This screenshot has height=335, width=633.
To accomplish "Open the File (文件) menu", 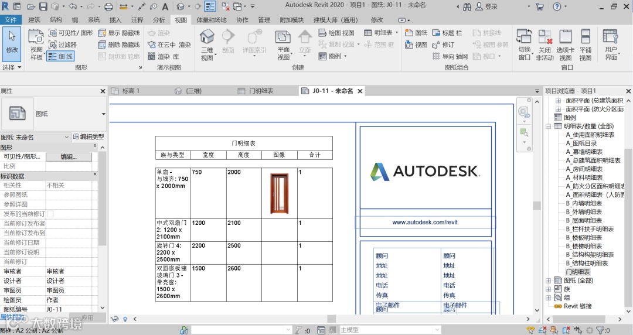I will (x=11, y=20).
